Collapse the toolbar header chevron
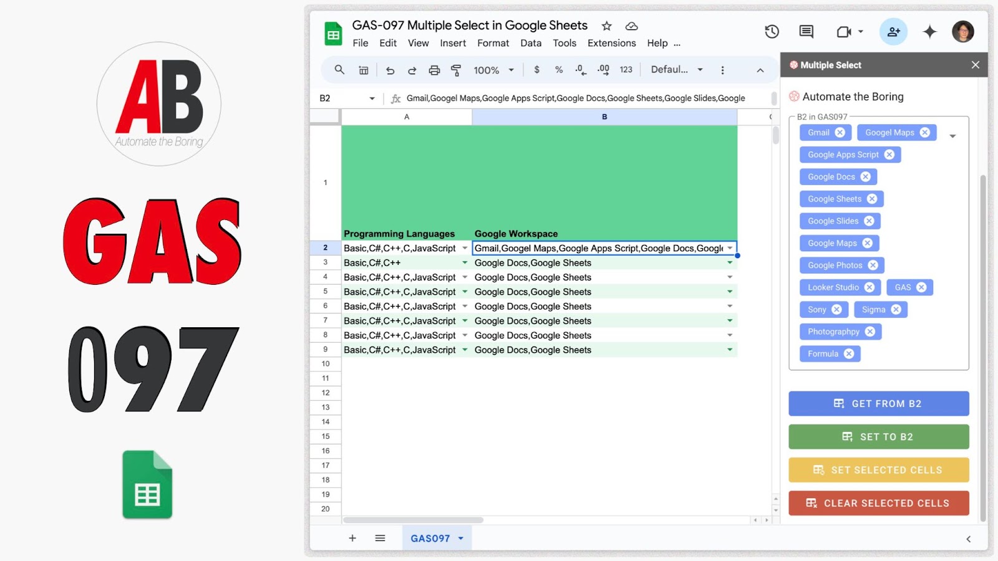Viewport: 998px width, 561px height. tap(760, 70)
